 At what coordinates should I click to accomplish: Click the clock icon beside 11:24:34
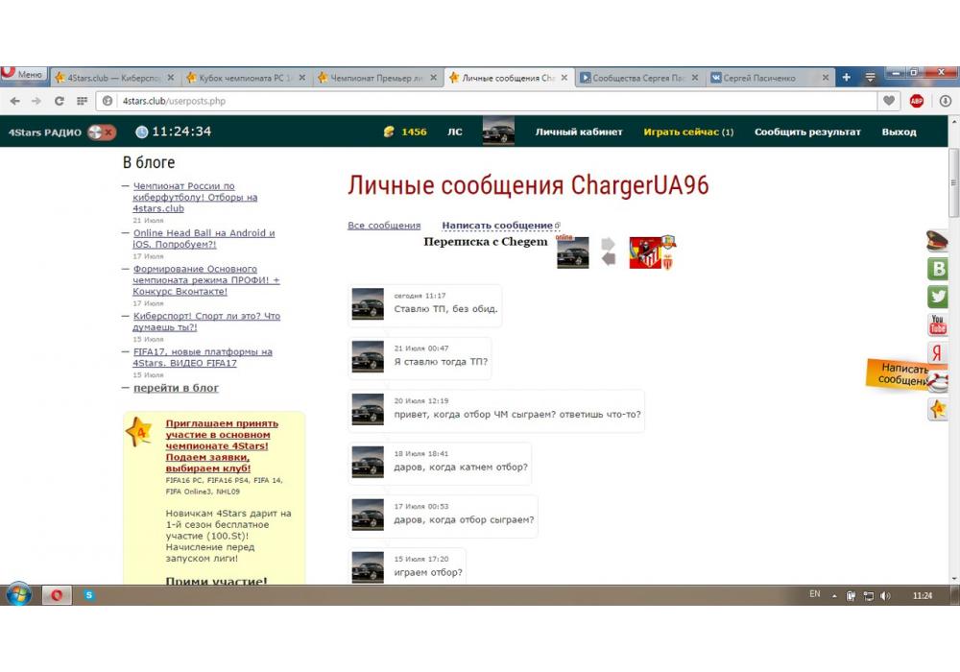point(141,132)
